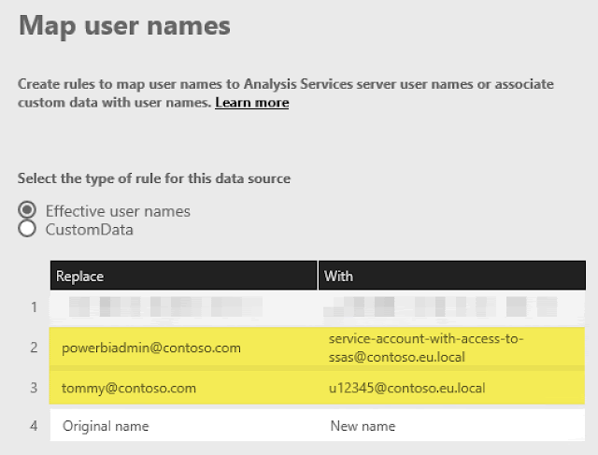The height and width of the screenshot is (455, 598).
Task: Select the Effective user names radio button
Action: click(x=27, y=210)
